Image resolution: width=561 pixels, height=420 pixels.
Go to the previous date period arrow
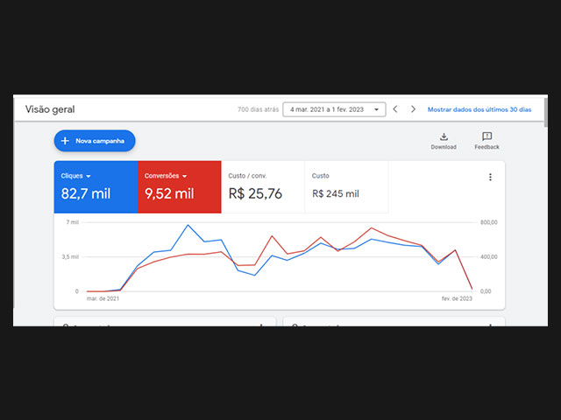(x=395, y=109)
